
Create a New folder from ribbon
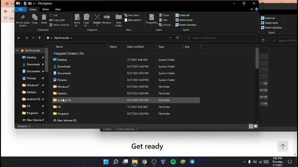click(x=119, y=20)
